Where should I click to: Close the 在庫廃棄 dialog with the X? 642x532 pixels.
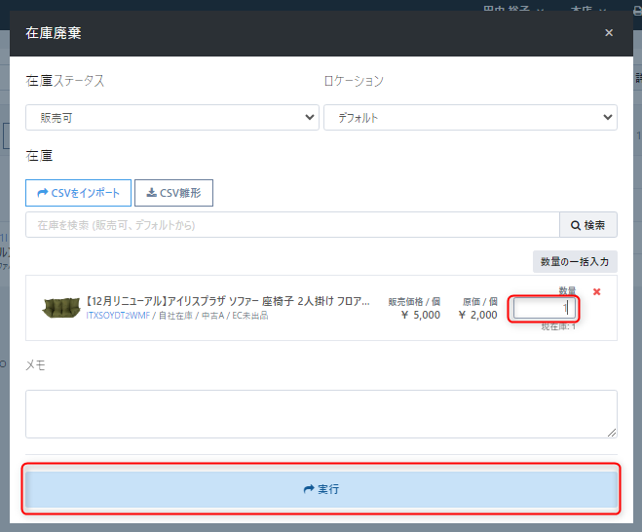pyautogui.click(x=609, y=33)
